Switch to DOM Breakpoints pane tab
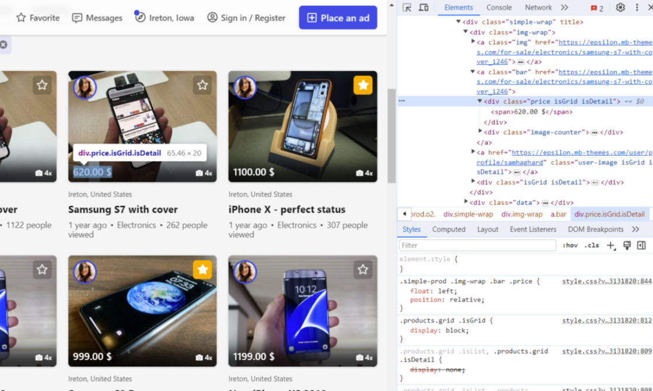Viewport: 653px width, 391px height. tap(596, 229)
